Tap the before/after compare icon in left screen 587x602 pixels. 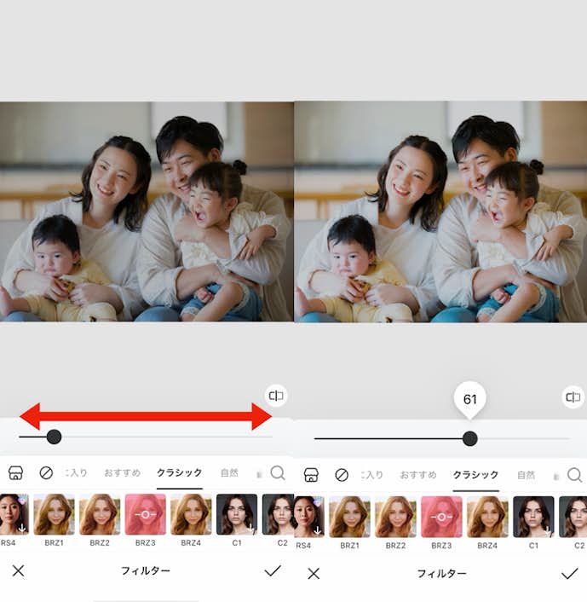[276, 396]
